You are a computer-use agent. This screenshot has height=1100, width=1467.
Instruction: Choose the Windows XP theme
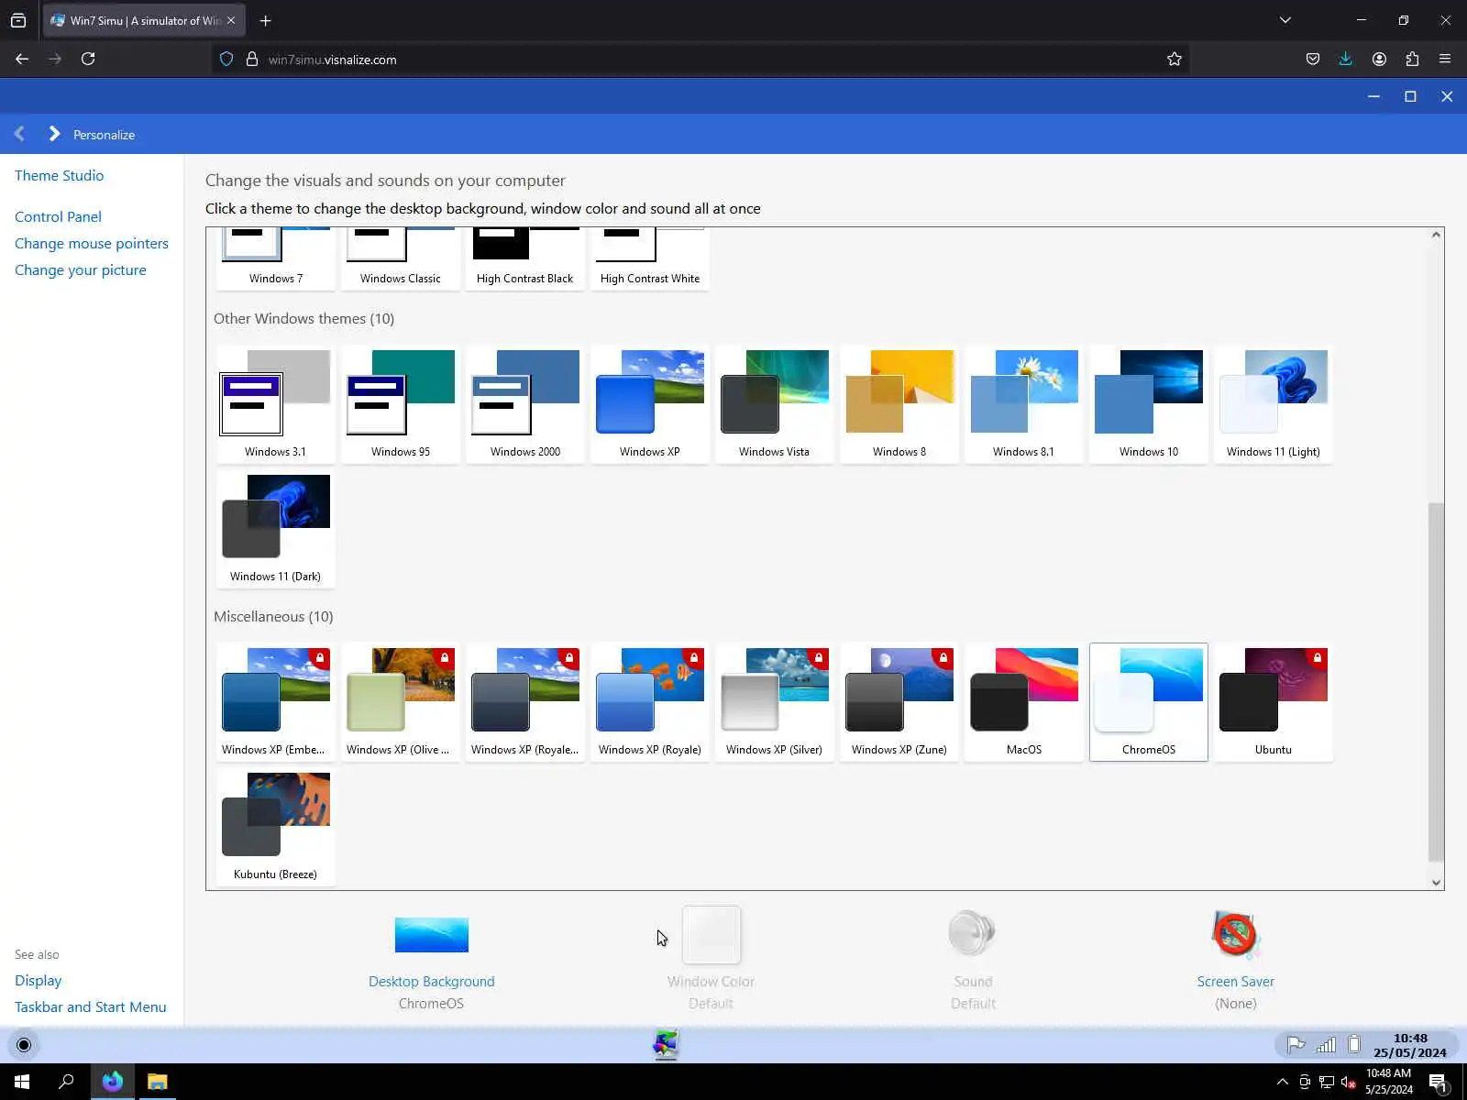[x=650, y=404]
